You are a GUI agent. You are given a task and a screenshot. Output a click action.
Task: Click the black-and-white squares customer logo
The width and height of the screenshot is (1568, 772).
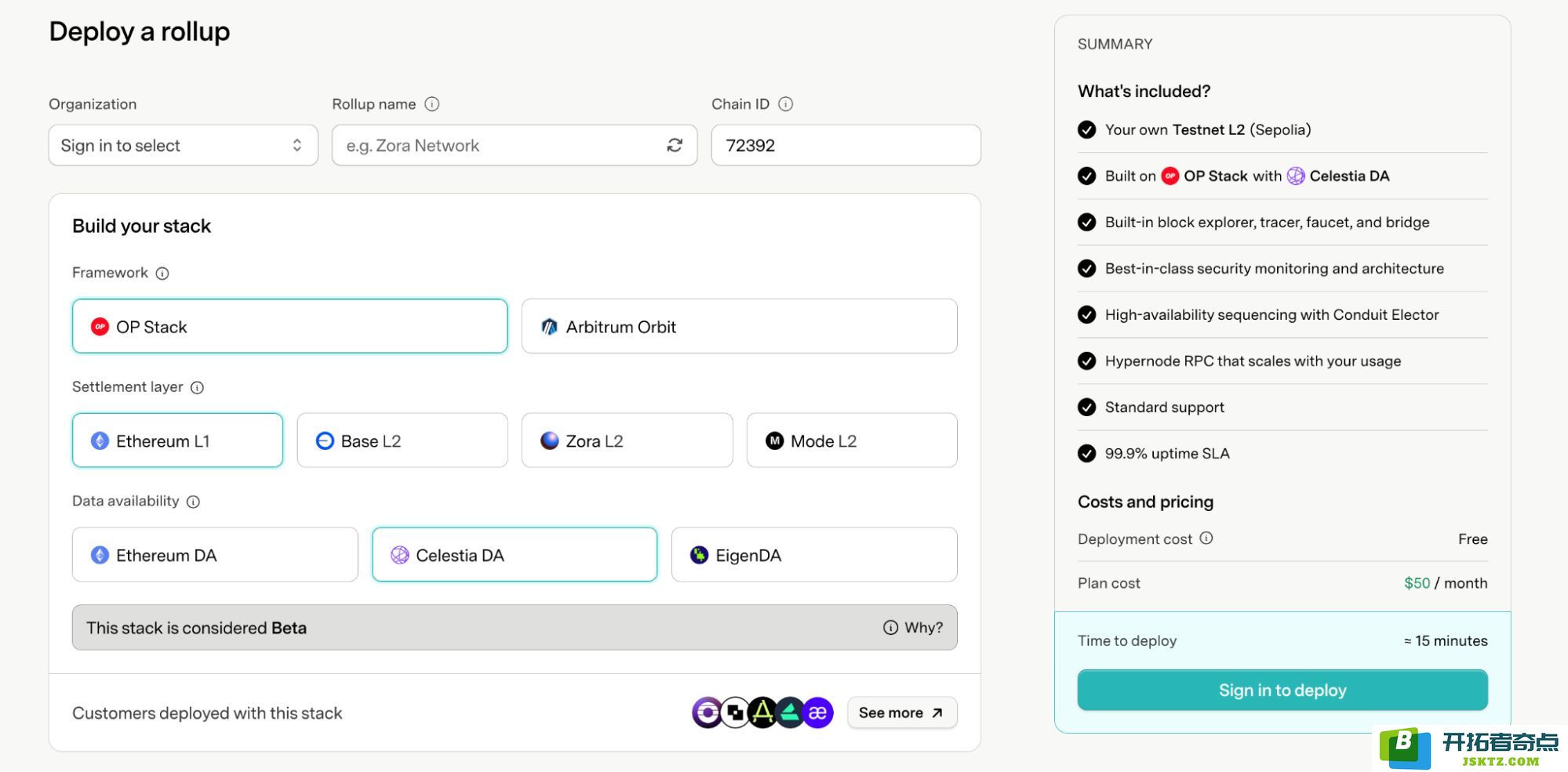[735, 712]
